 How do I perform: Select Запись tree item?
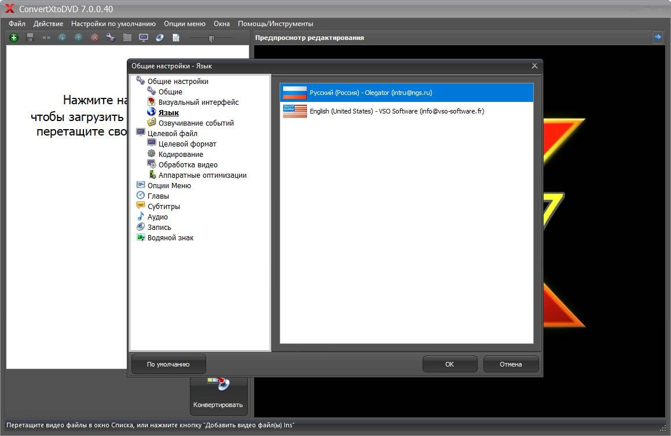(159, 227)
